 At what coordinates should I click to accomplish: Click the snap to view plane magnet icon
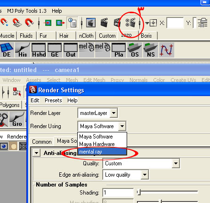point(17,23)
